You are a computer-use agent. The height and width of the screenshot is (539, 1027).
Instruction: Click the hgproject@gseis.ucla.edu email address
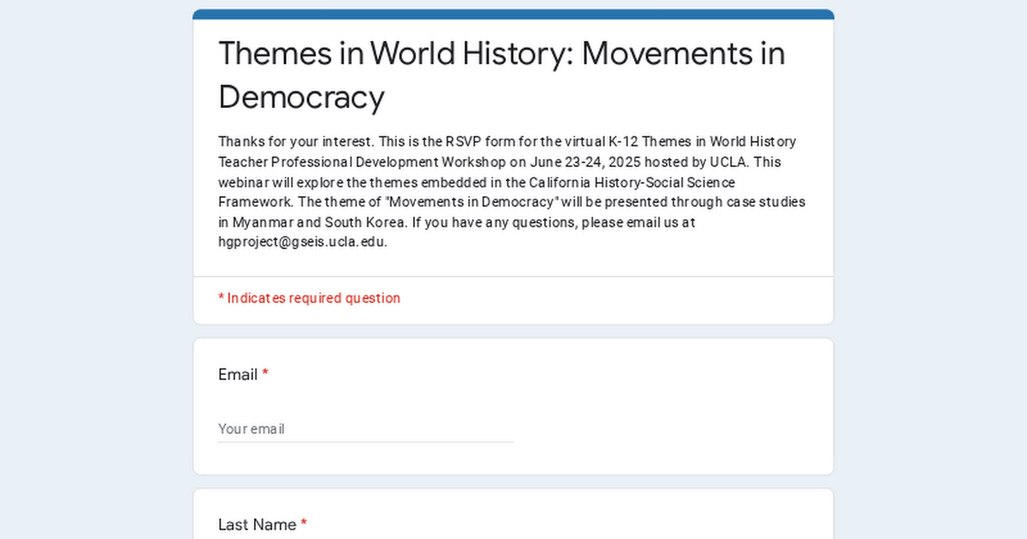(x=302, y=241)
